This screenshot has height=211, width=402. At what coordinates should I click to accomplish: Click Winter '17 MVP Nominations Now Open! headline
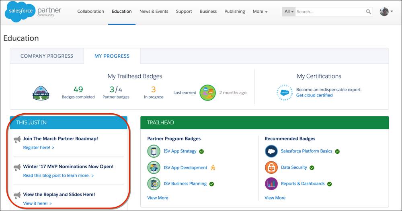pyautogui.click(x=68, y=167)
